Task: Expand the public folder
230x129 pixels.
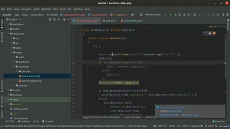Action: (x=8, y=29)
